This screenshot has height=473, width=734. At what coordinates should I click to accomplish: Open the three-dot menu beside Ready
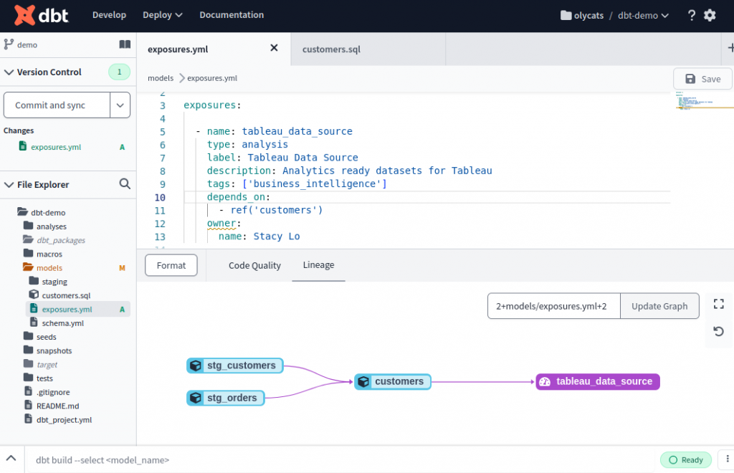click(x=727, y=459)
